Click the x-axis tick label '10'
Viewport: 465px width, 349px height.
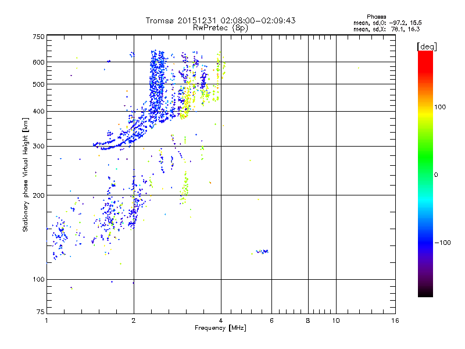[x=336, y=320]
